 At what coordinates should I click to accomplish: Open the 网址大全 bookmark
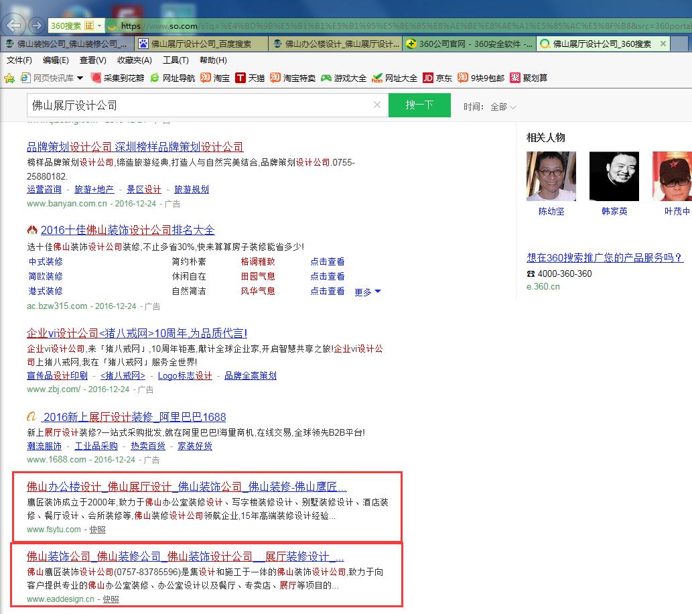click(x=395, y=78)
